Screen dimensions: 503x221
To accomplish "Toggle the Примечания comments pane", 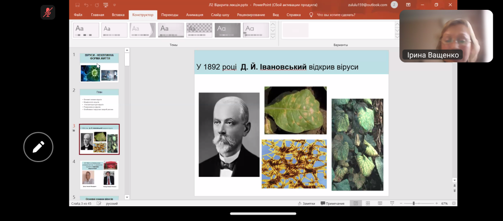I will [x=333, y=203].
